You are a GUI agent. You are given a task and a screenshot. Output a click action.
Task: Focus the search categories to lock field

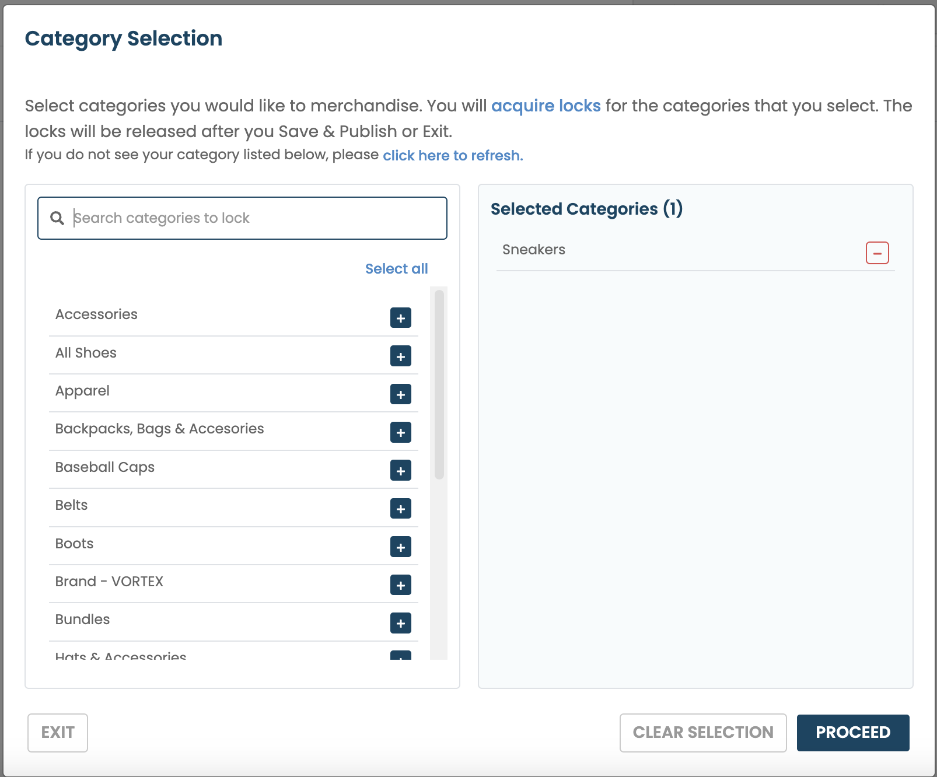tap(257, 218)
